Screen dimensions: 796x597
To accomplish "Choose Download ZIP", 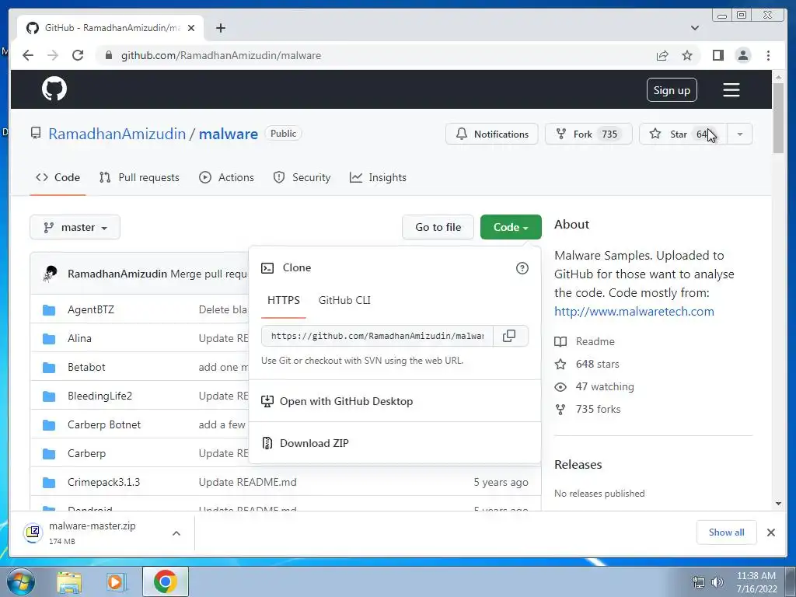I will pyautogui.click(x=314, y=443).
